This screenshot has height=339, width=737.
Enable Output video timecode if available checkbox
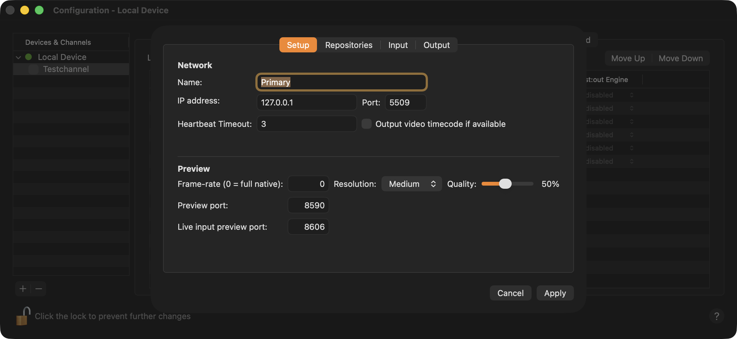coord(367,124)
